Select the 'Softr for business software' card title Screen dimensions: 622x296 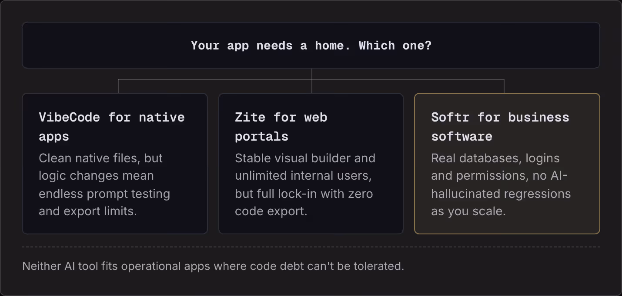coord(500,127)
